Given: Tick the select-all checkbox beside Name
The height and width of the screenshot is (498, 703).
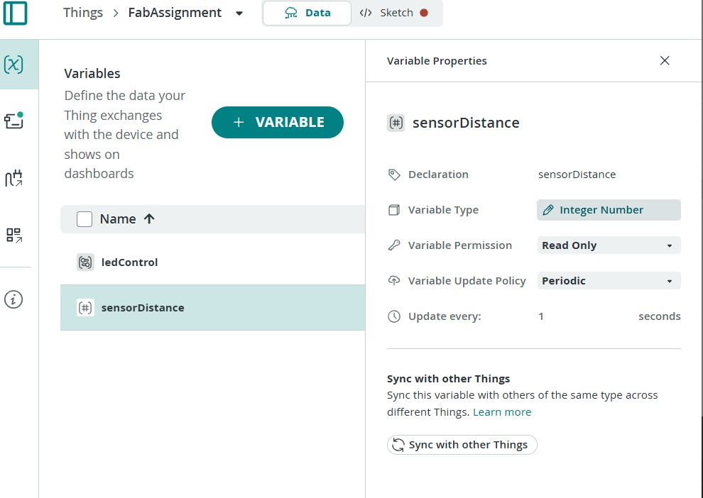Looking at the screenshot, I should point(85,219).
